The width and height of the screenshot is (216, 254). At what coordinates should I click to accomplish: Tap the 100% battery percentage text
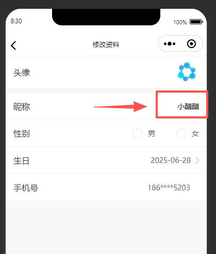[x=180, y=22]
